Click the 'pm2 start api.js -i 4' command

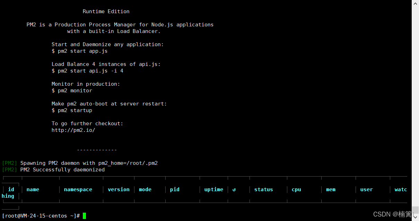click(87, 71)
